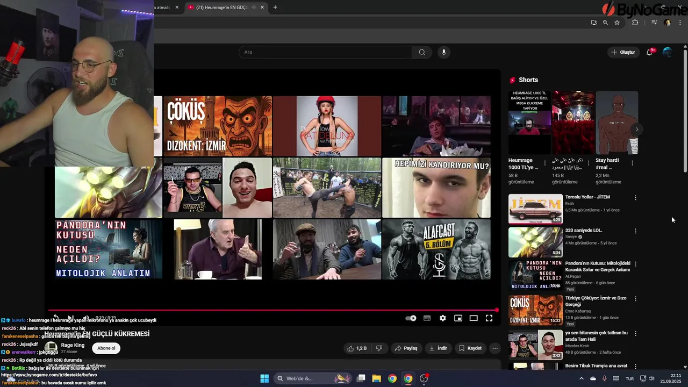
Task: Open Pandora'nın Kutusu endscreen thumbnail
Action: 109,249
